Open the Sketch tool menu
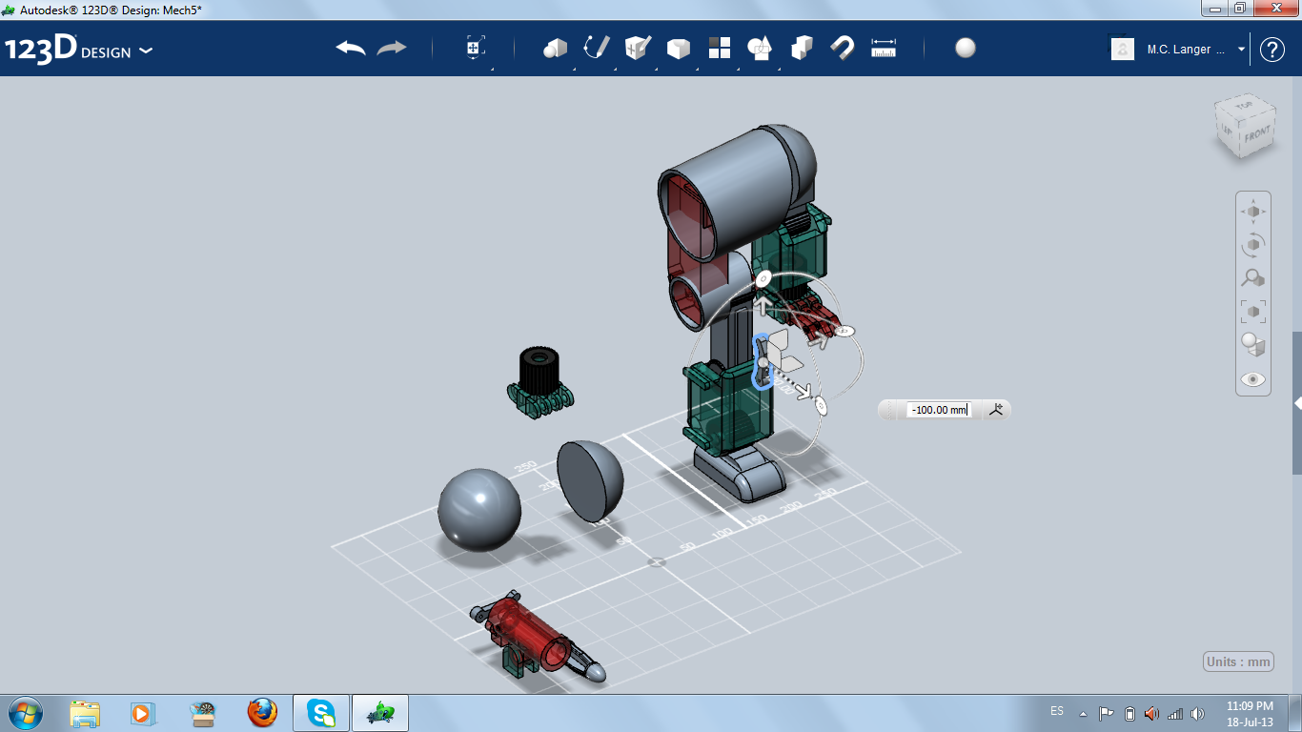Image resolution: width=1302 pixels, height=732 pixels. tap(597, 48)
